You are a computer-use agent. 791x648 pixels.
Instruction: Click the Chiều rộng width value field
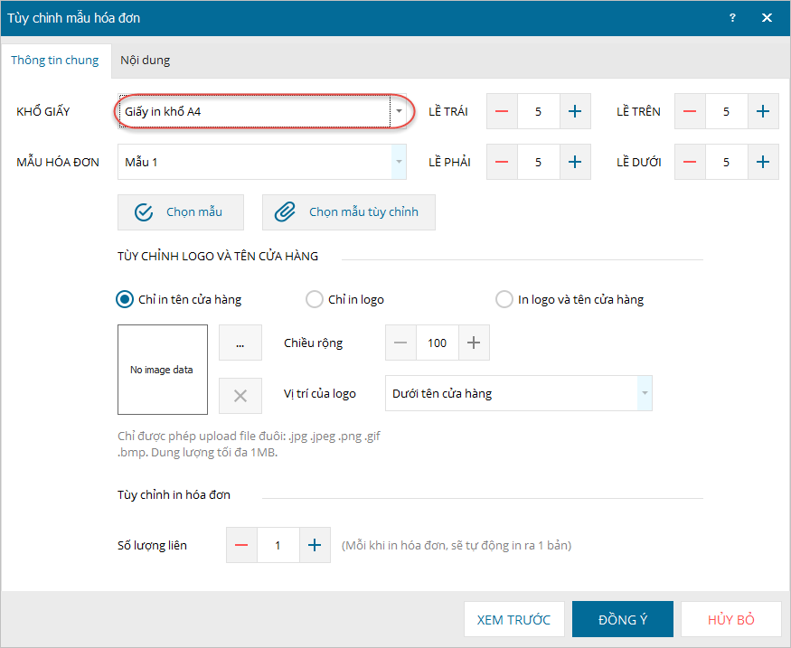[438, 343]
